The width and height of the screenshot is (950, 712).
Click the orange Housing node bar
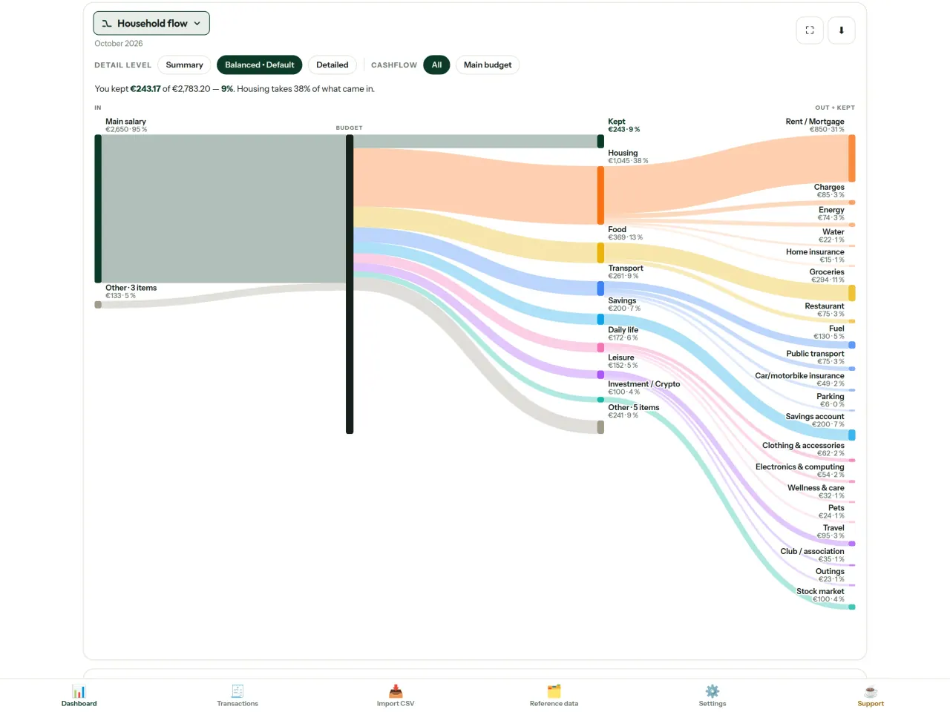point(600,195)
